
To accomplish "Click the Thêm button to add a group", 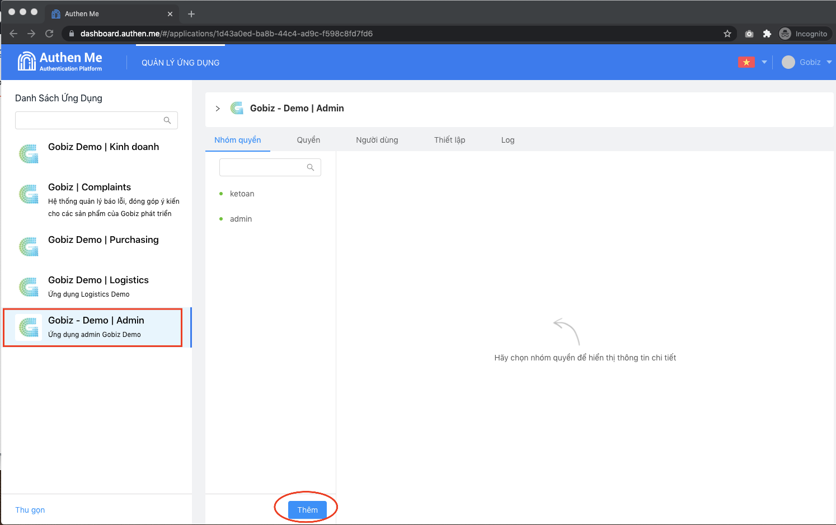I will click(307, 510).
